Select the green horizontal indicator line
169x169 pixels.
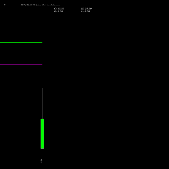[21, 42]
